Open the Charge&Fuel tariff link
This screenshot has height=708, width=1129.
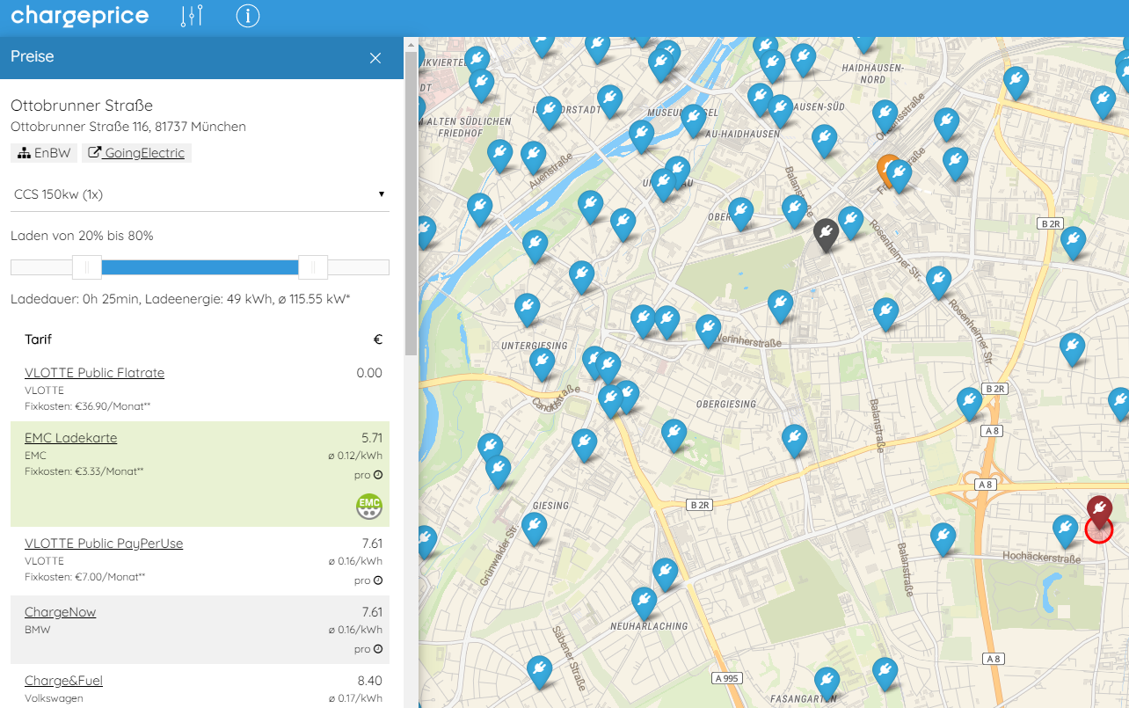64,681
